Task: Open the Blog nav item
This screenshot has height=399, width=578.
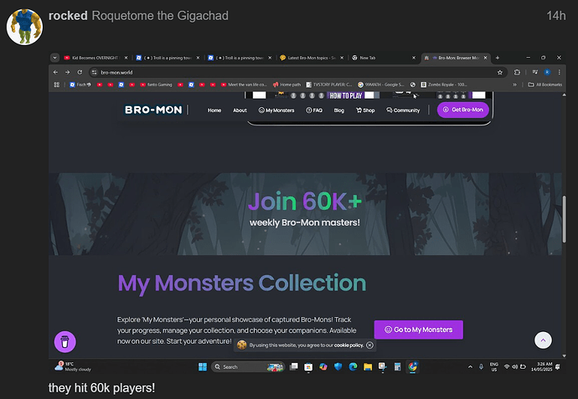Action: pos(338,110)
